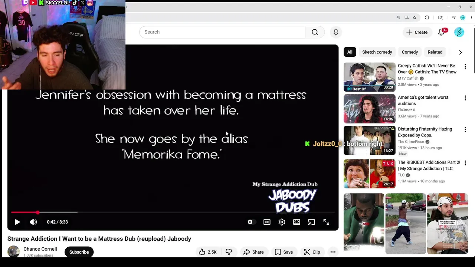Open the Chrome profile avatar
The width and height of the screenshot is (475, 267).
[462, 17]
